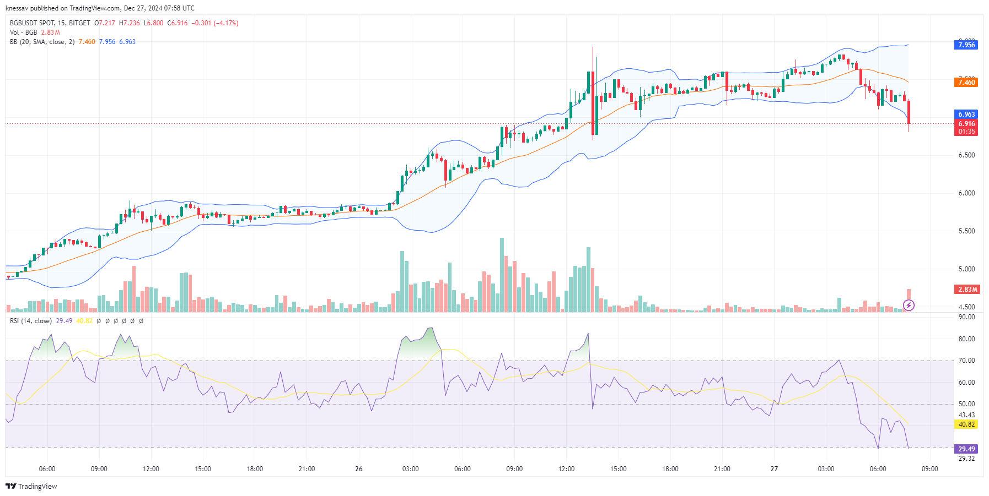The height and width of the screenshot is (496, 989).
Task: Click the yellow 40.82 value in the RSI legend
Action: click(x=84, y=321)
